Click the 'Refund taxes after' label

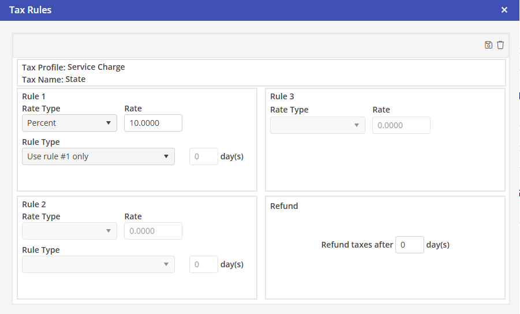pos(357,245)
